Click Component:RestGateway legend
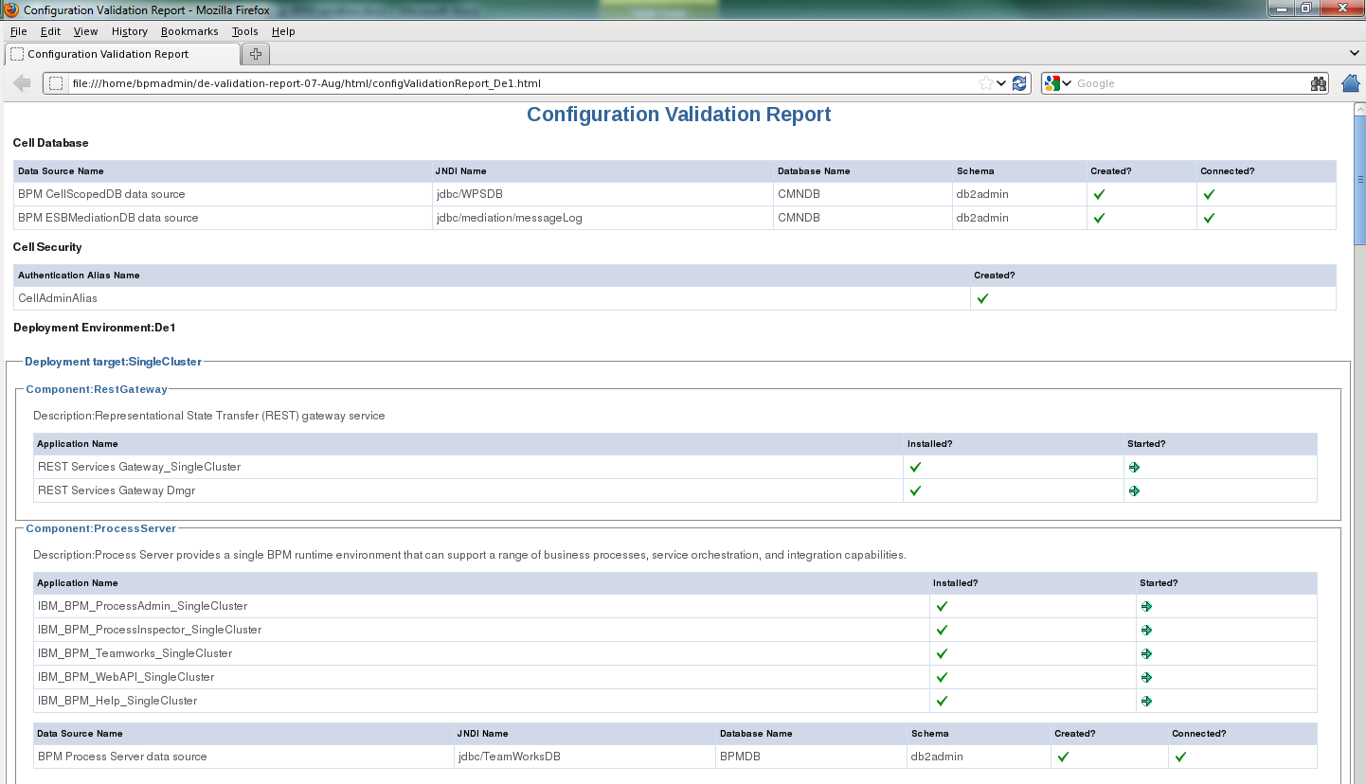1366x784 pixels. click(97, 388)
